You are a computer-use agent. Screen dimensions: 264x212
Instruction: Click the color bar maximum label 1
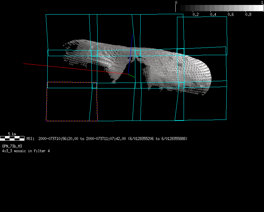[x=262, y=2]
